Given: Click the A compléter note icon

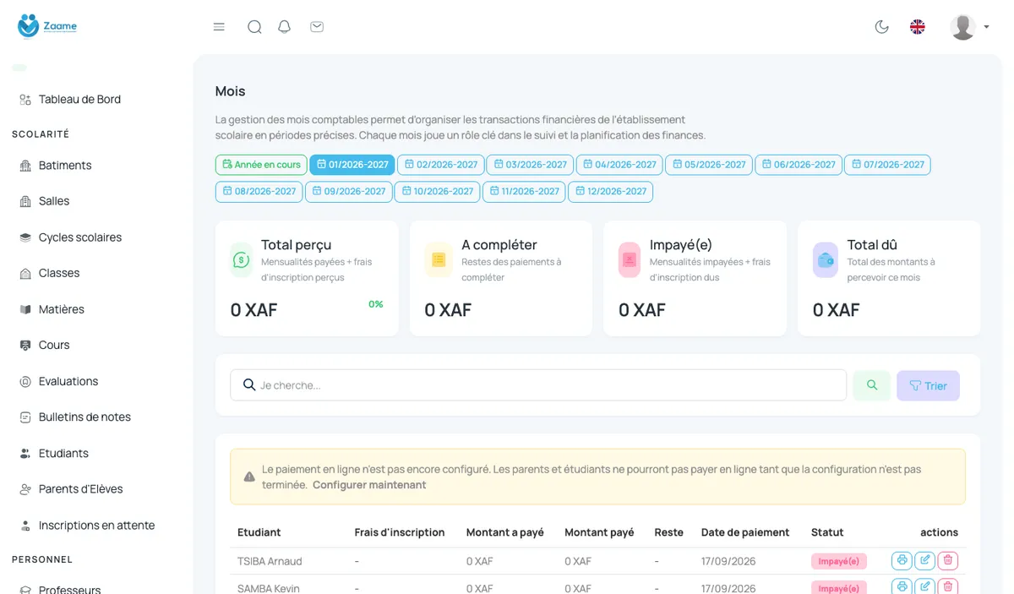Looking at the screenshot, I should (x=439, y=260).
